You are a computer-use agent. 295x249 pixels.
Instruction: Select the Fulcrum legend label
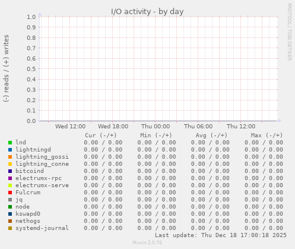click(28, 192)
